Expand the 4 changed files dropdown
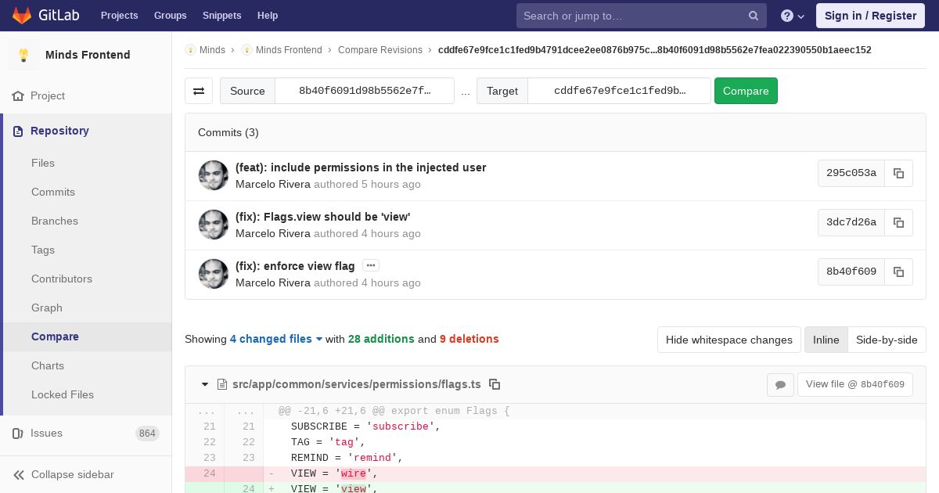This screenshot has width=939, height=493. tap(275, 339)
